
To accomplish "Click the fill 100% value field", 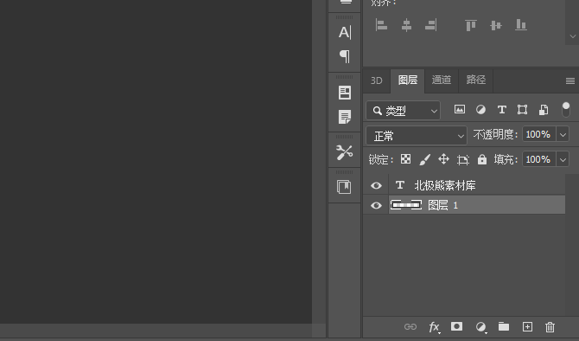I will click(x=538, y=160).
